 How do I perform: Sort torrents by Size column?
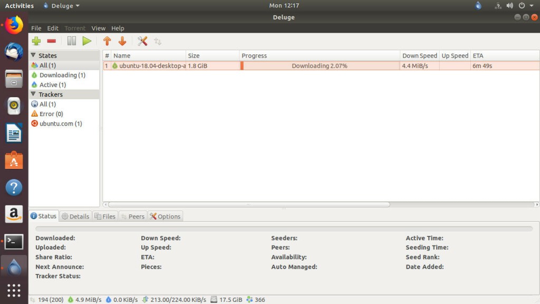click(x=213, y=55)
